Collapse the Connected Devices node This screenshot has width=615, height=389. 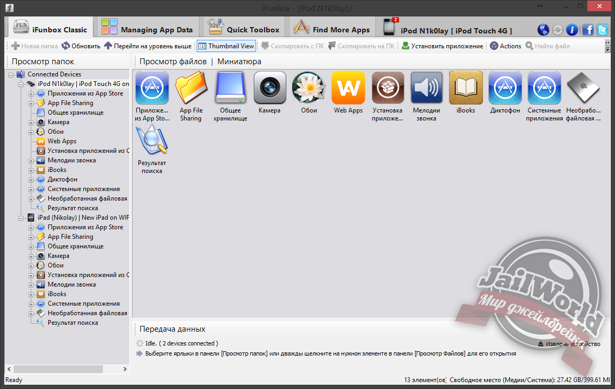tap(11, 75)
